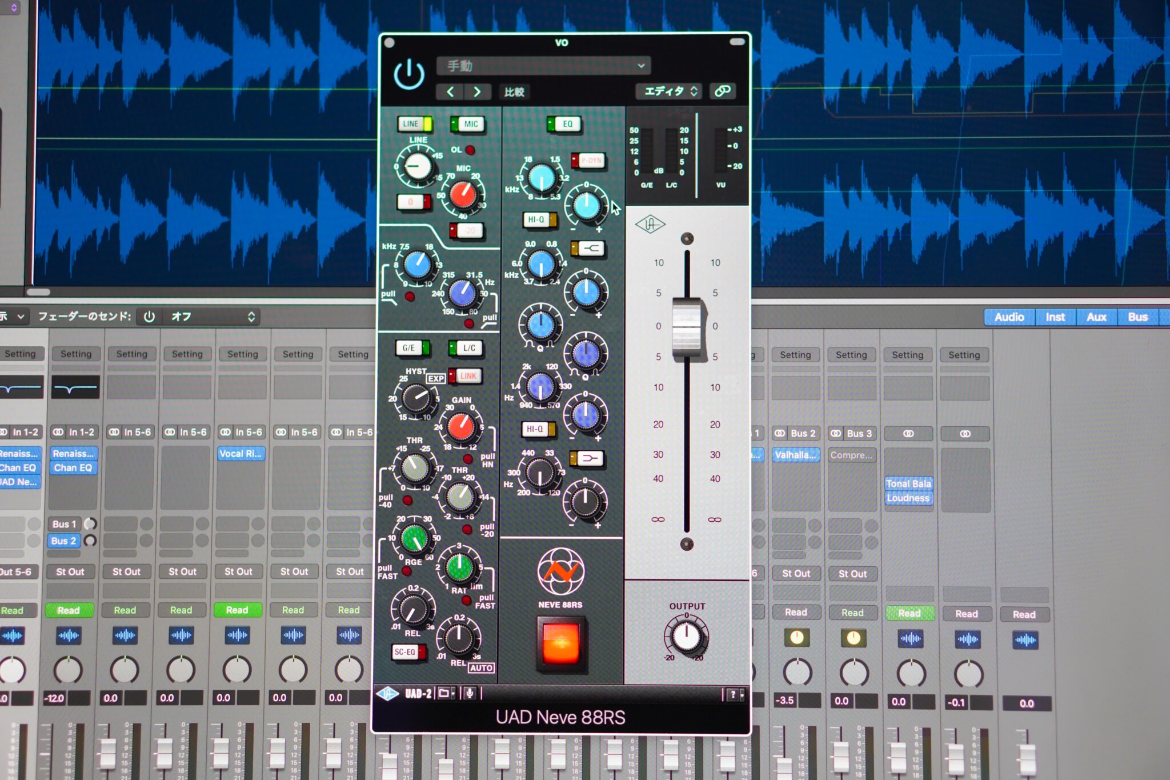Click the Valhalla plugin slot on the Bus 2 channel
Viewport: 1170px width, 780px height.
point(795,457)
